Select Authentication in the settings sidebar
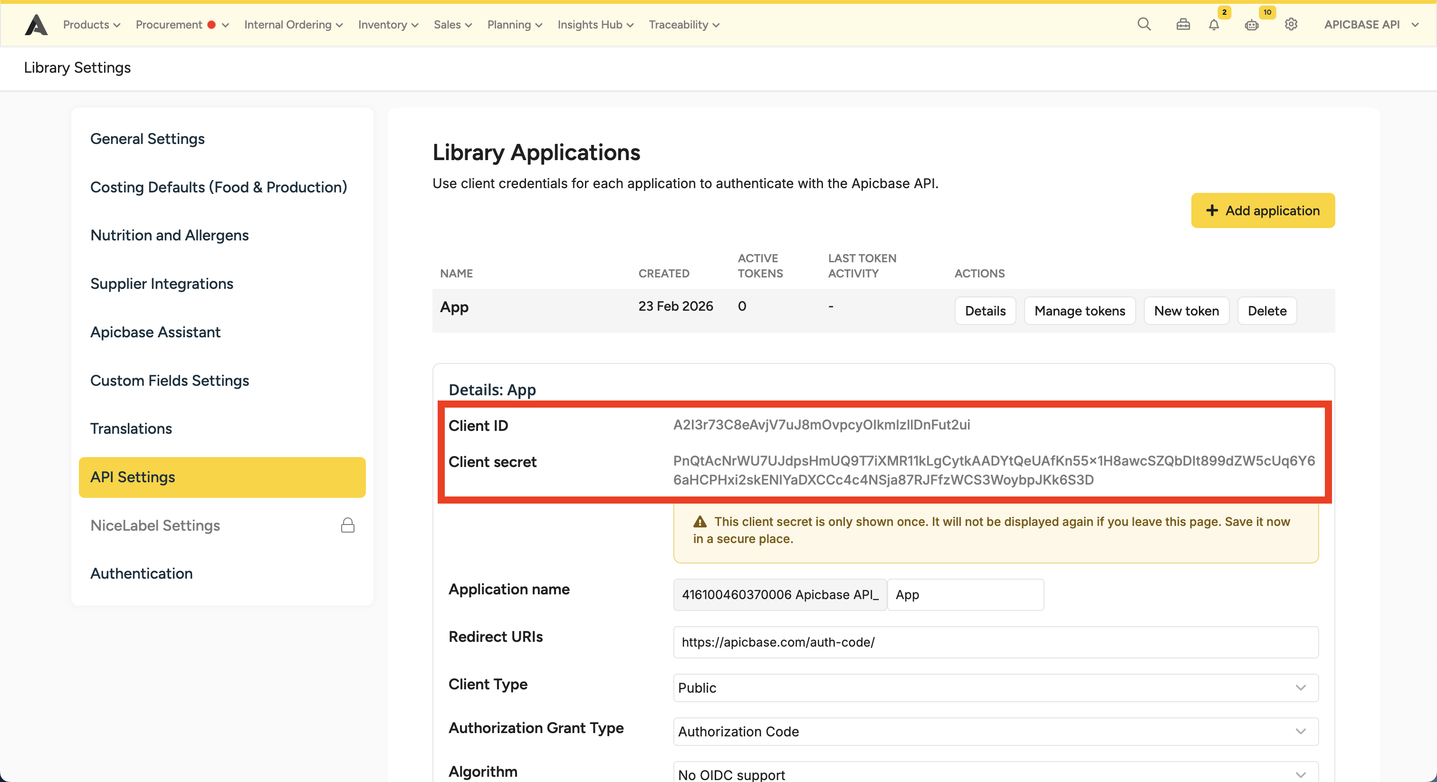Screen dimensions: 1437x782 click(x=142, y=573)
